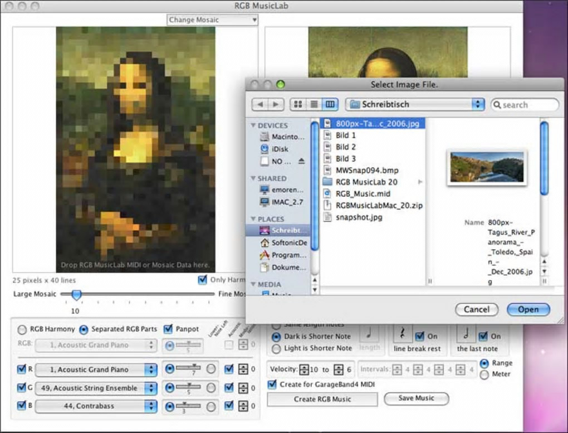Toggle line break rest On checkbox
568x433 pixels.
tap(419, 337)
